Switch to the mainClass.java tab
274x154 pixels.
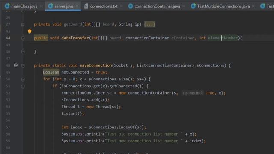pos(24,6)
